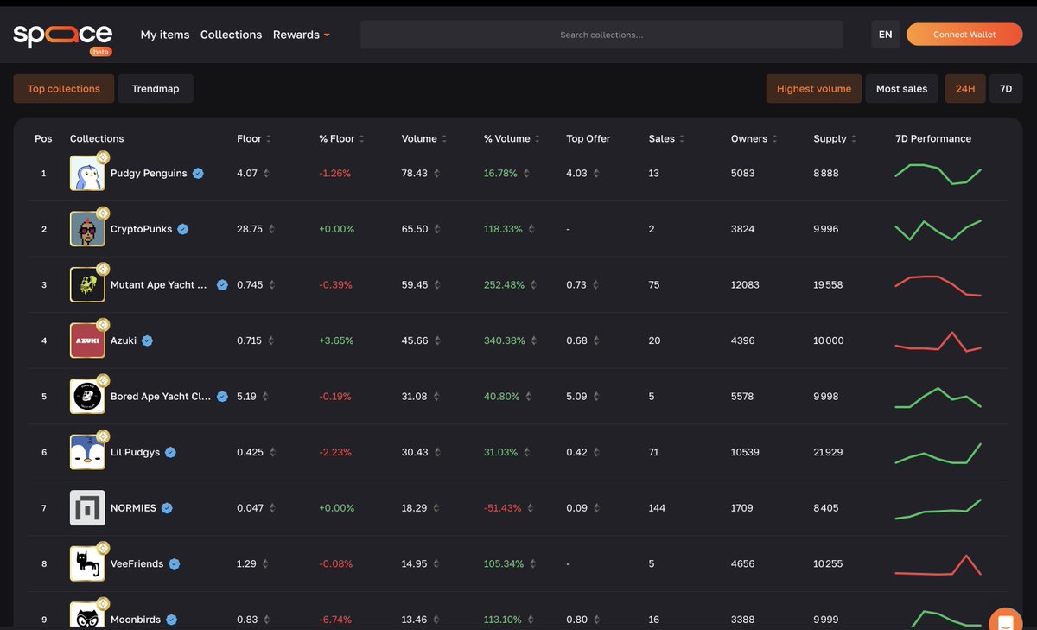
Task: Click Azuki % Volume value 340.38%
Action: pyautogui.click(x=505, y=340)
